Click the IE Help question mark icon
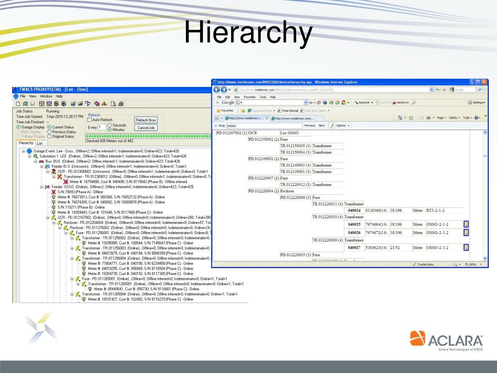The width and height of the screenshot is (497, 373). click(477, 118)
